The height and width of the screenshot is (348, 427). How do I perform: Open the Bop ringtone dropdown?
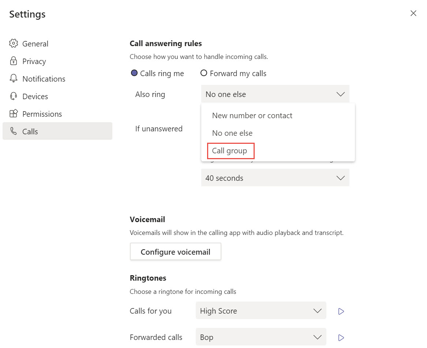click(261, 337)
